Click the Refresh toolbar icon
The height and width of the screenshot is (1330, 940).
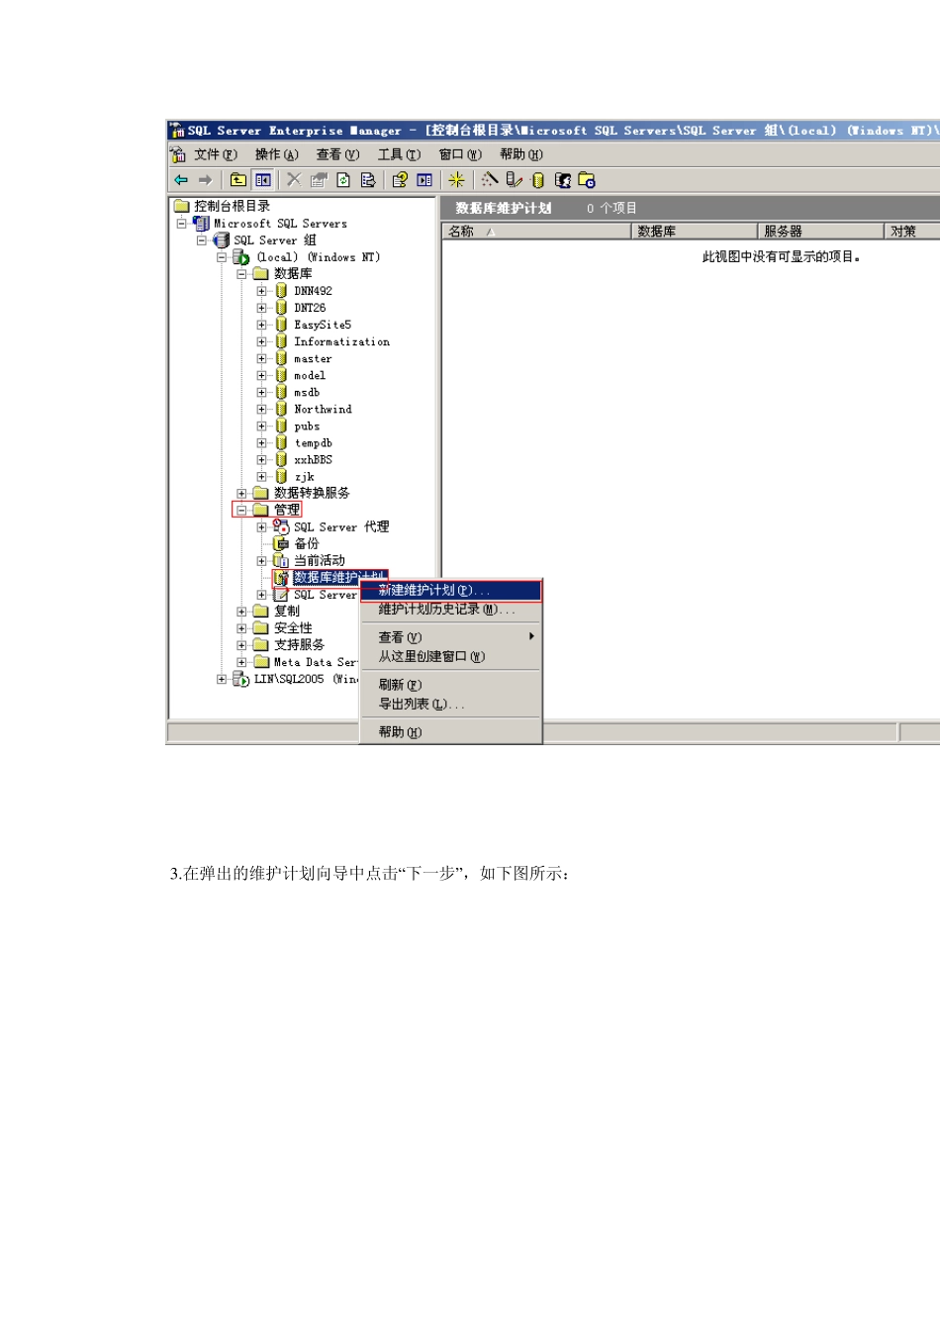[x=343, y=180]
